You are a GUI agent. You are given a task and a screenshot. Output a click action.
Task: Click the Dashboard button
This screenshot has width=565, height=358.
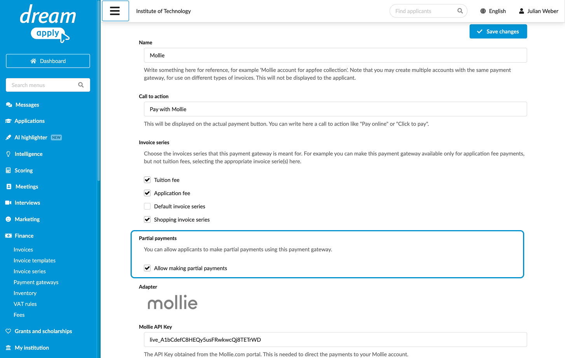tap(48, 61)
